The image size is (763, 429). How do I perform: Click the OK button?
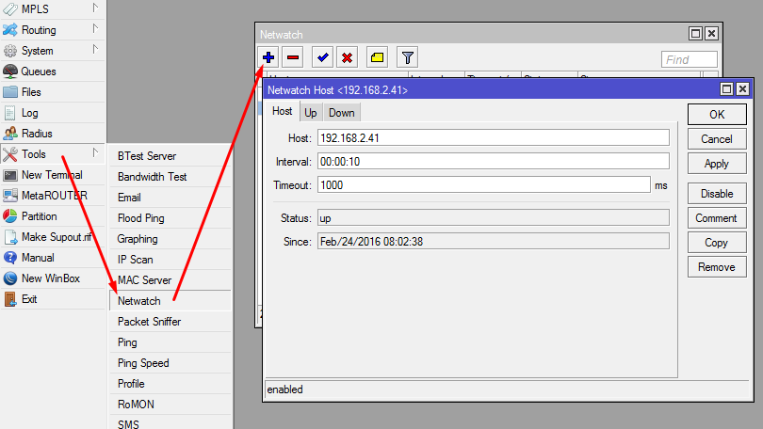[x=717, y=115]
